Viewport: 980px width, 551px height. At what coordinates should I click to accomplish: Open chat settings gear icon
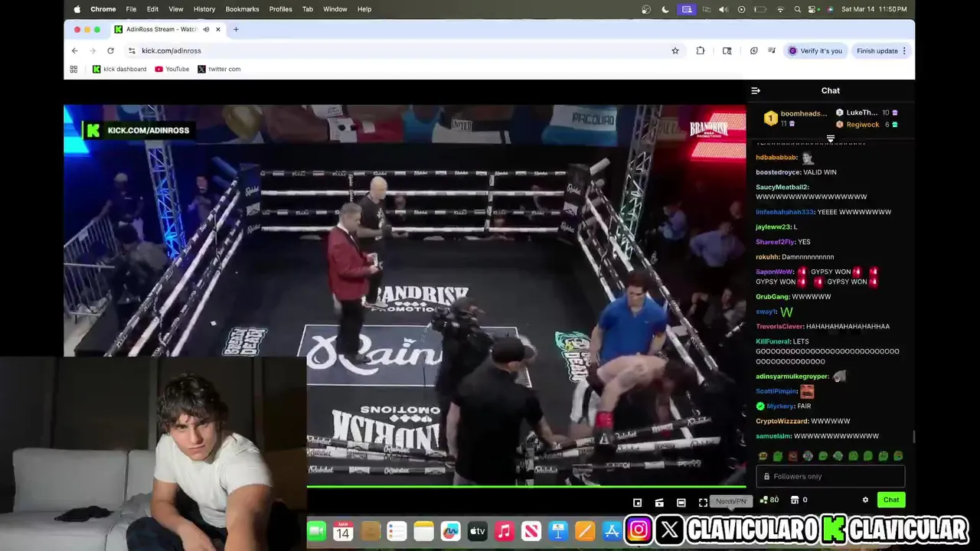coord(865,500)
